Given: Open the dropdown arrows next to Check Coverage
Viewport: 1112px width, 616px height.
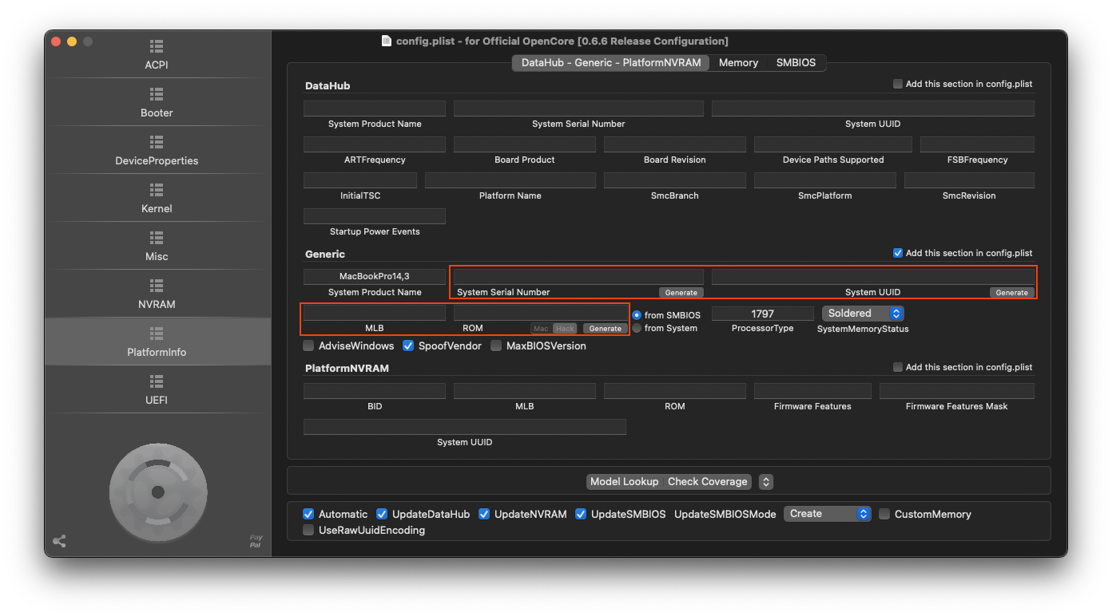Looking at the screenshot, I should (765, 481).
